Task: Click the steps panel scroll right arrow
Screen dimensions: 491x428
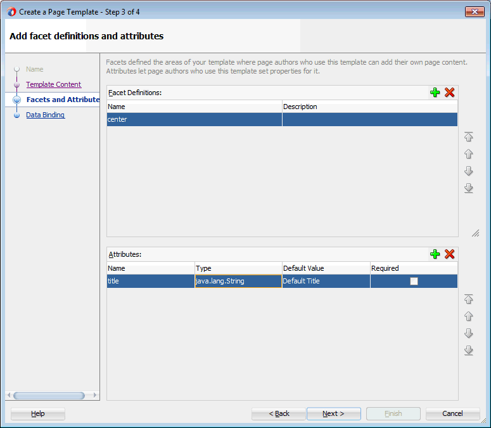Action: (95, 396)
